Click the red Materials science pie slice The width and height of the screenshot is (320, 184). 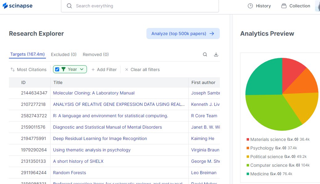[x=291, y=72]
